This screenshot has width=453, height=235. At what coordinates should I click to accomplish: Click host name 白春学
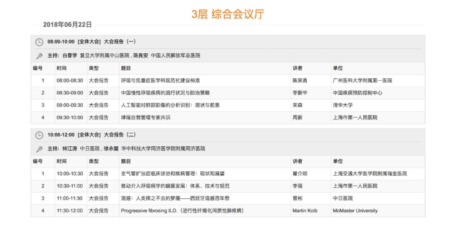pyautogui.click(x=70, y=56)
